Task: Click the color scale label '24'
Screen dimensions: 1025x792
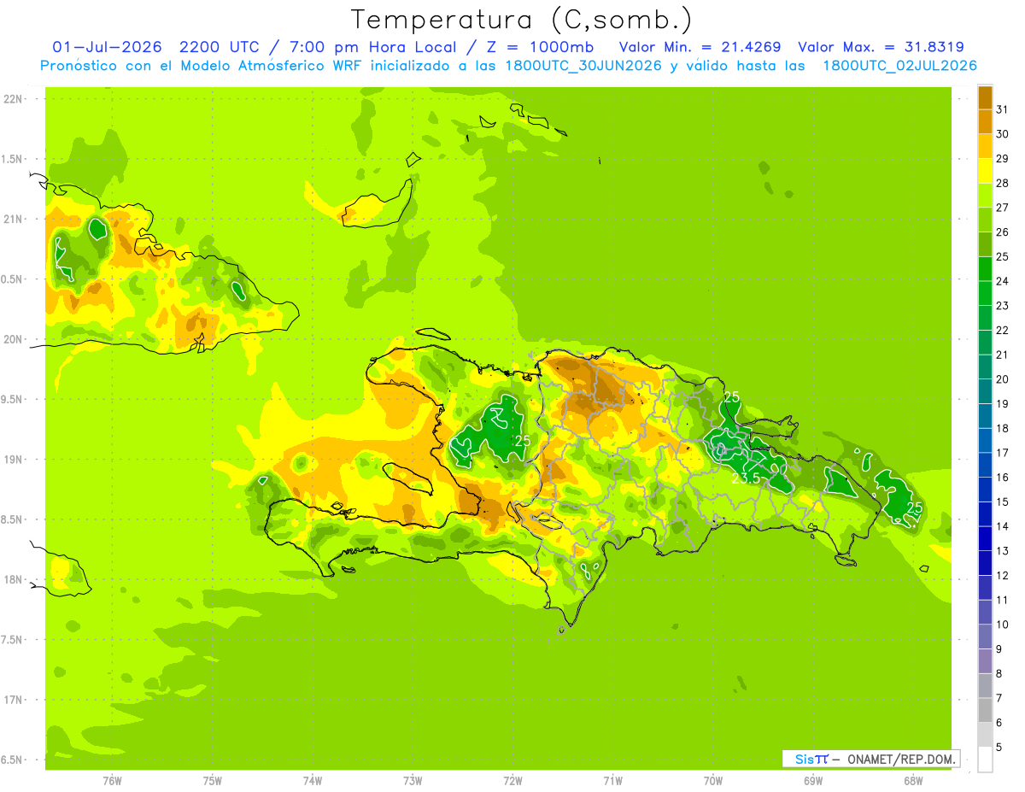Action: (1002, 281)
